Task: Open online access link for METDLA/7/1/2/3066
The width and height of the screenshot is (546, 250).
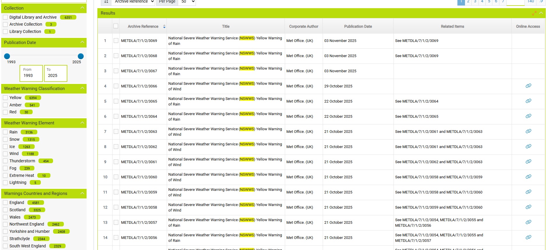Action: [528, 86]
